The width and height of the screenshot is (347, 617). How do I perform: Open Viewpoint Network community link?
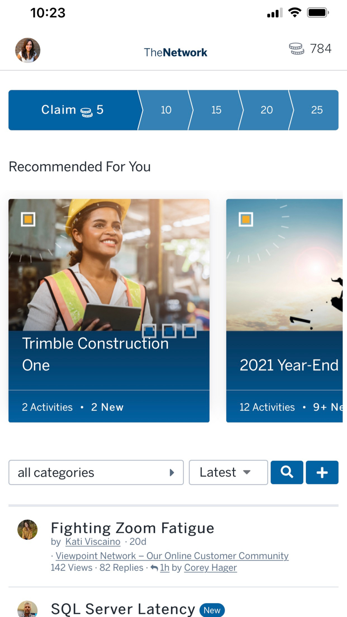click(x=172, y=556)
